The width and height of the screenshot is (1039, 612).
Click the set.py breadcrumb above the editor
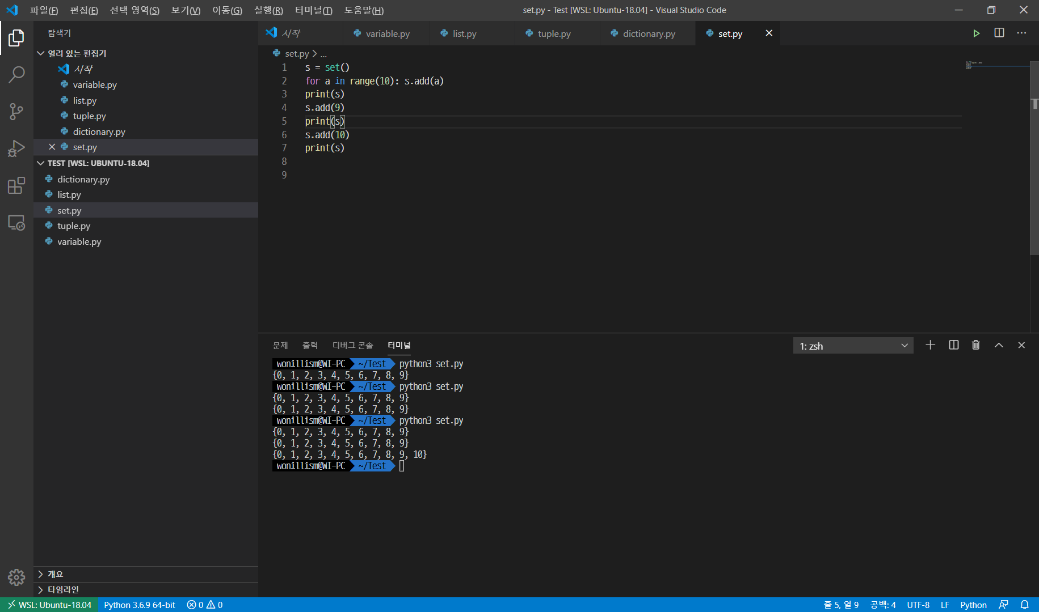click(297, 53)
